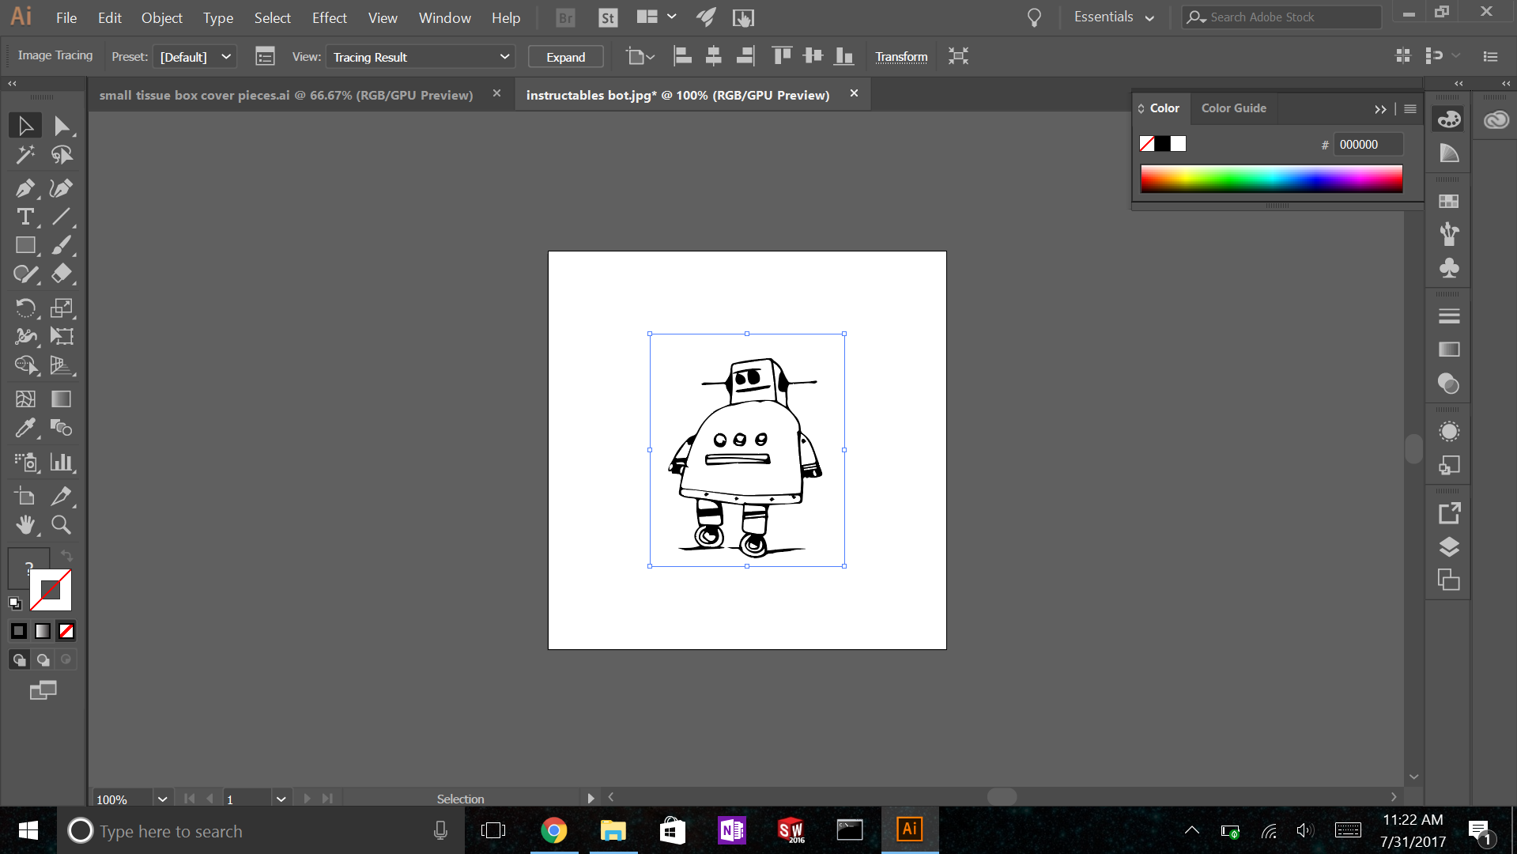Open the Window menu

444,17
